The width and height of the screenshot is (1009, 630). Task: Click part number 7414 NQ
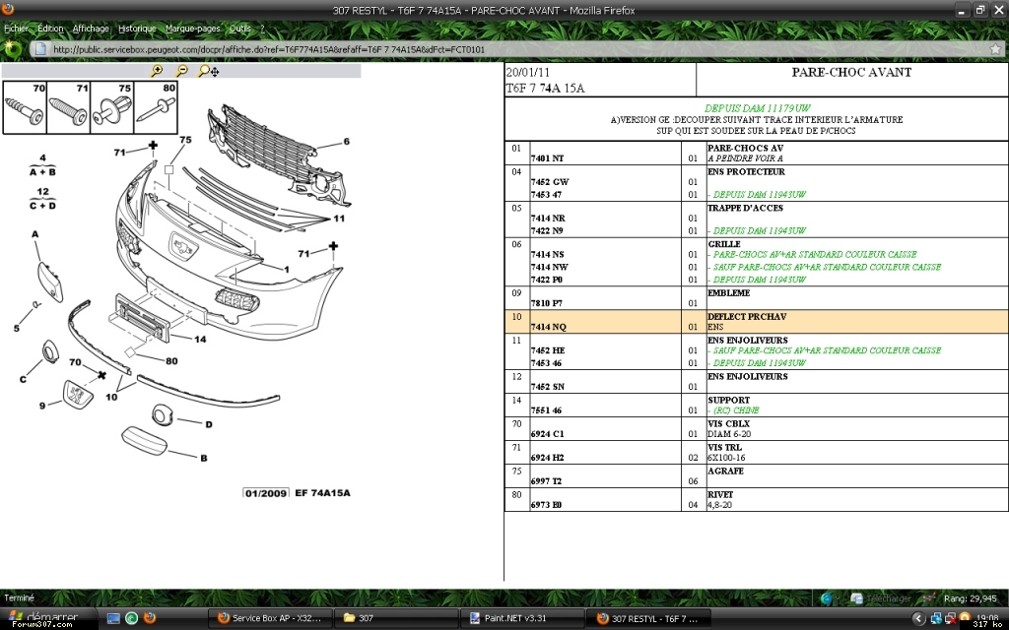(x=548, y=327)
